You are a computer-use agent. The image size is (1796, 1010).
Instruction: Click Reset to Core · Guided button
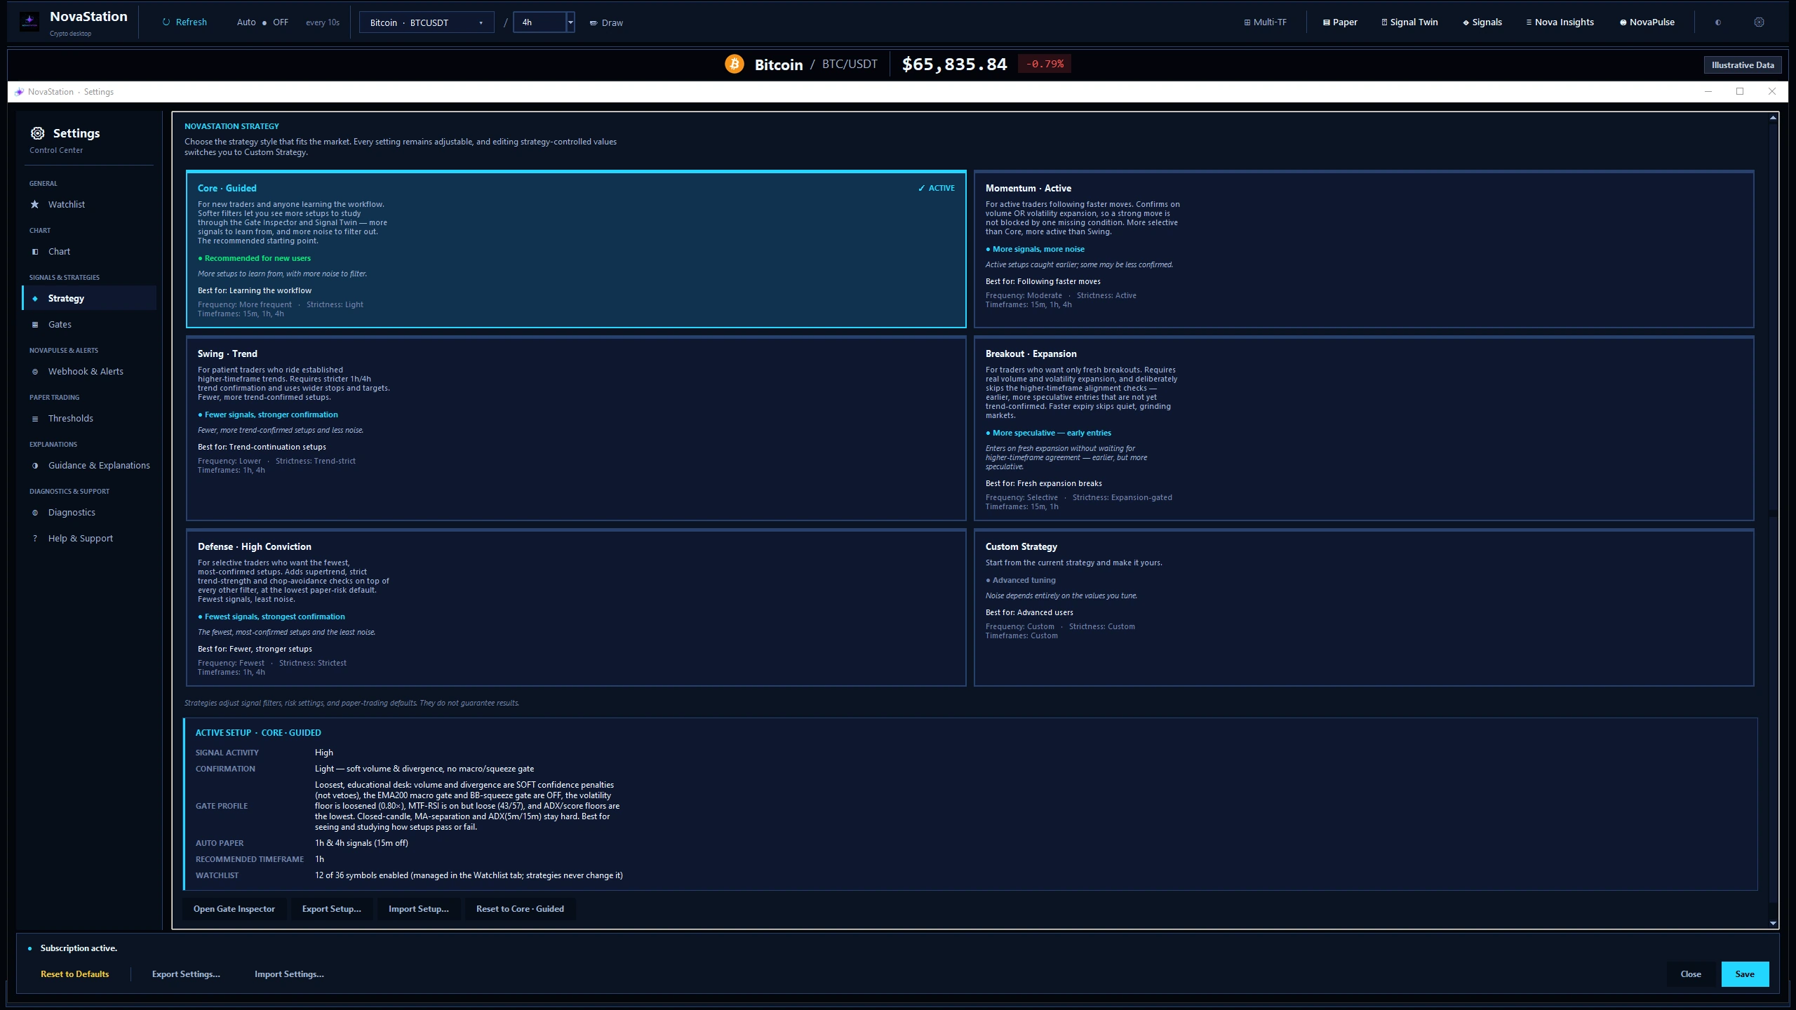tap(520, 908)
